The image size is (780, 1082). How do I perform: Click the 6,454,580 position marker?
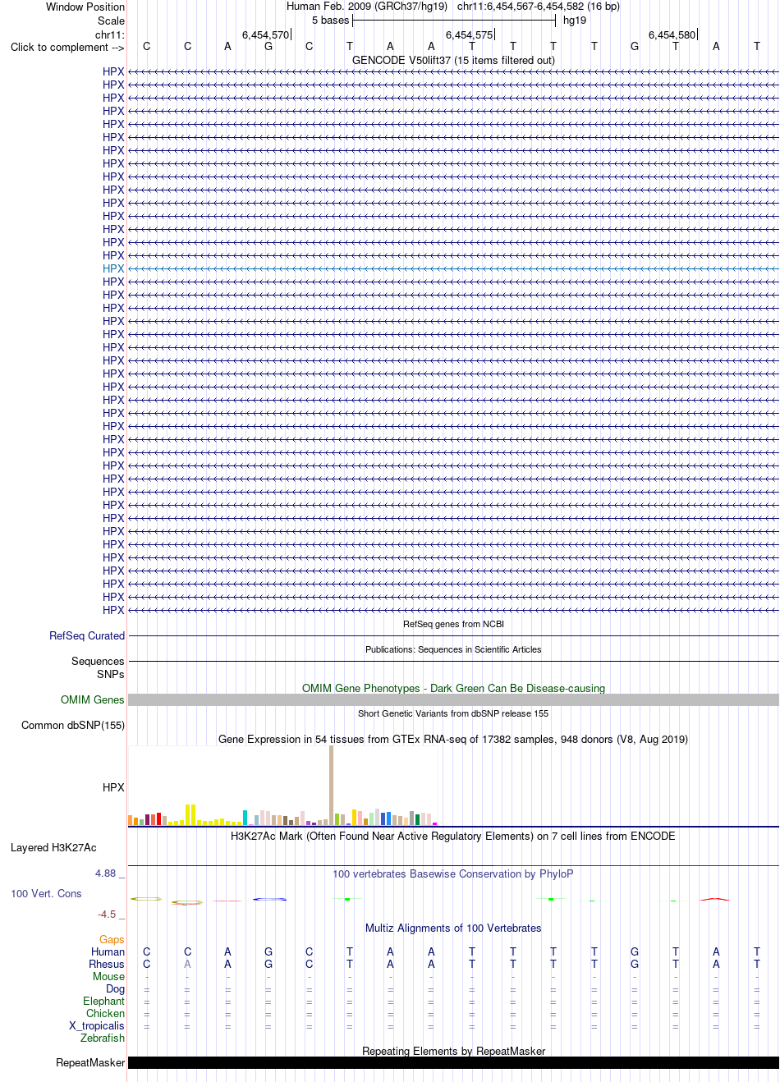(x=672, y=34)
